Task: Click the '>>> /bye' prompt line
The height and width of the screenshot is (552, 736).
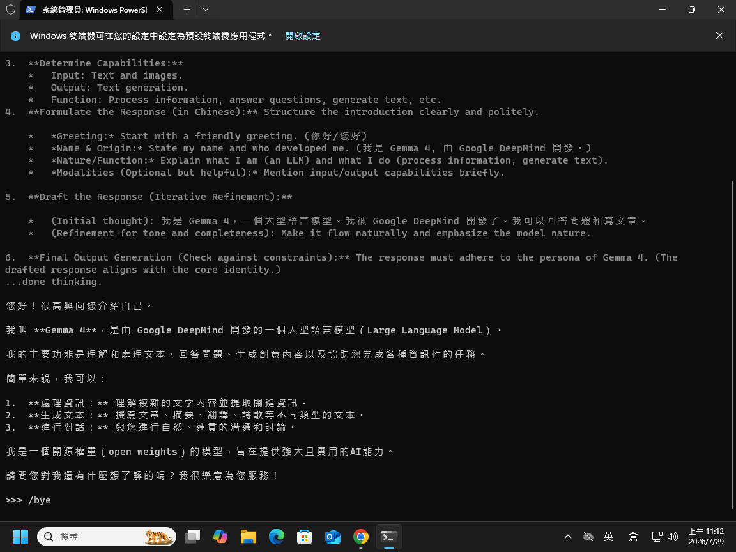Action: click(27, 500)
